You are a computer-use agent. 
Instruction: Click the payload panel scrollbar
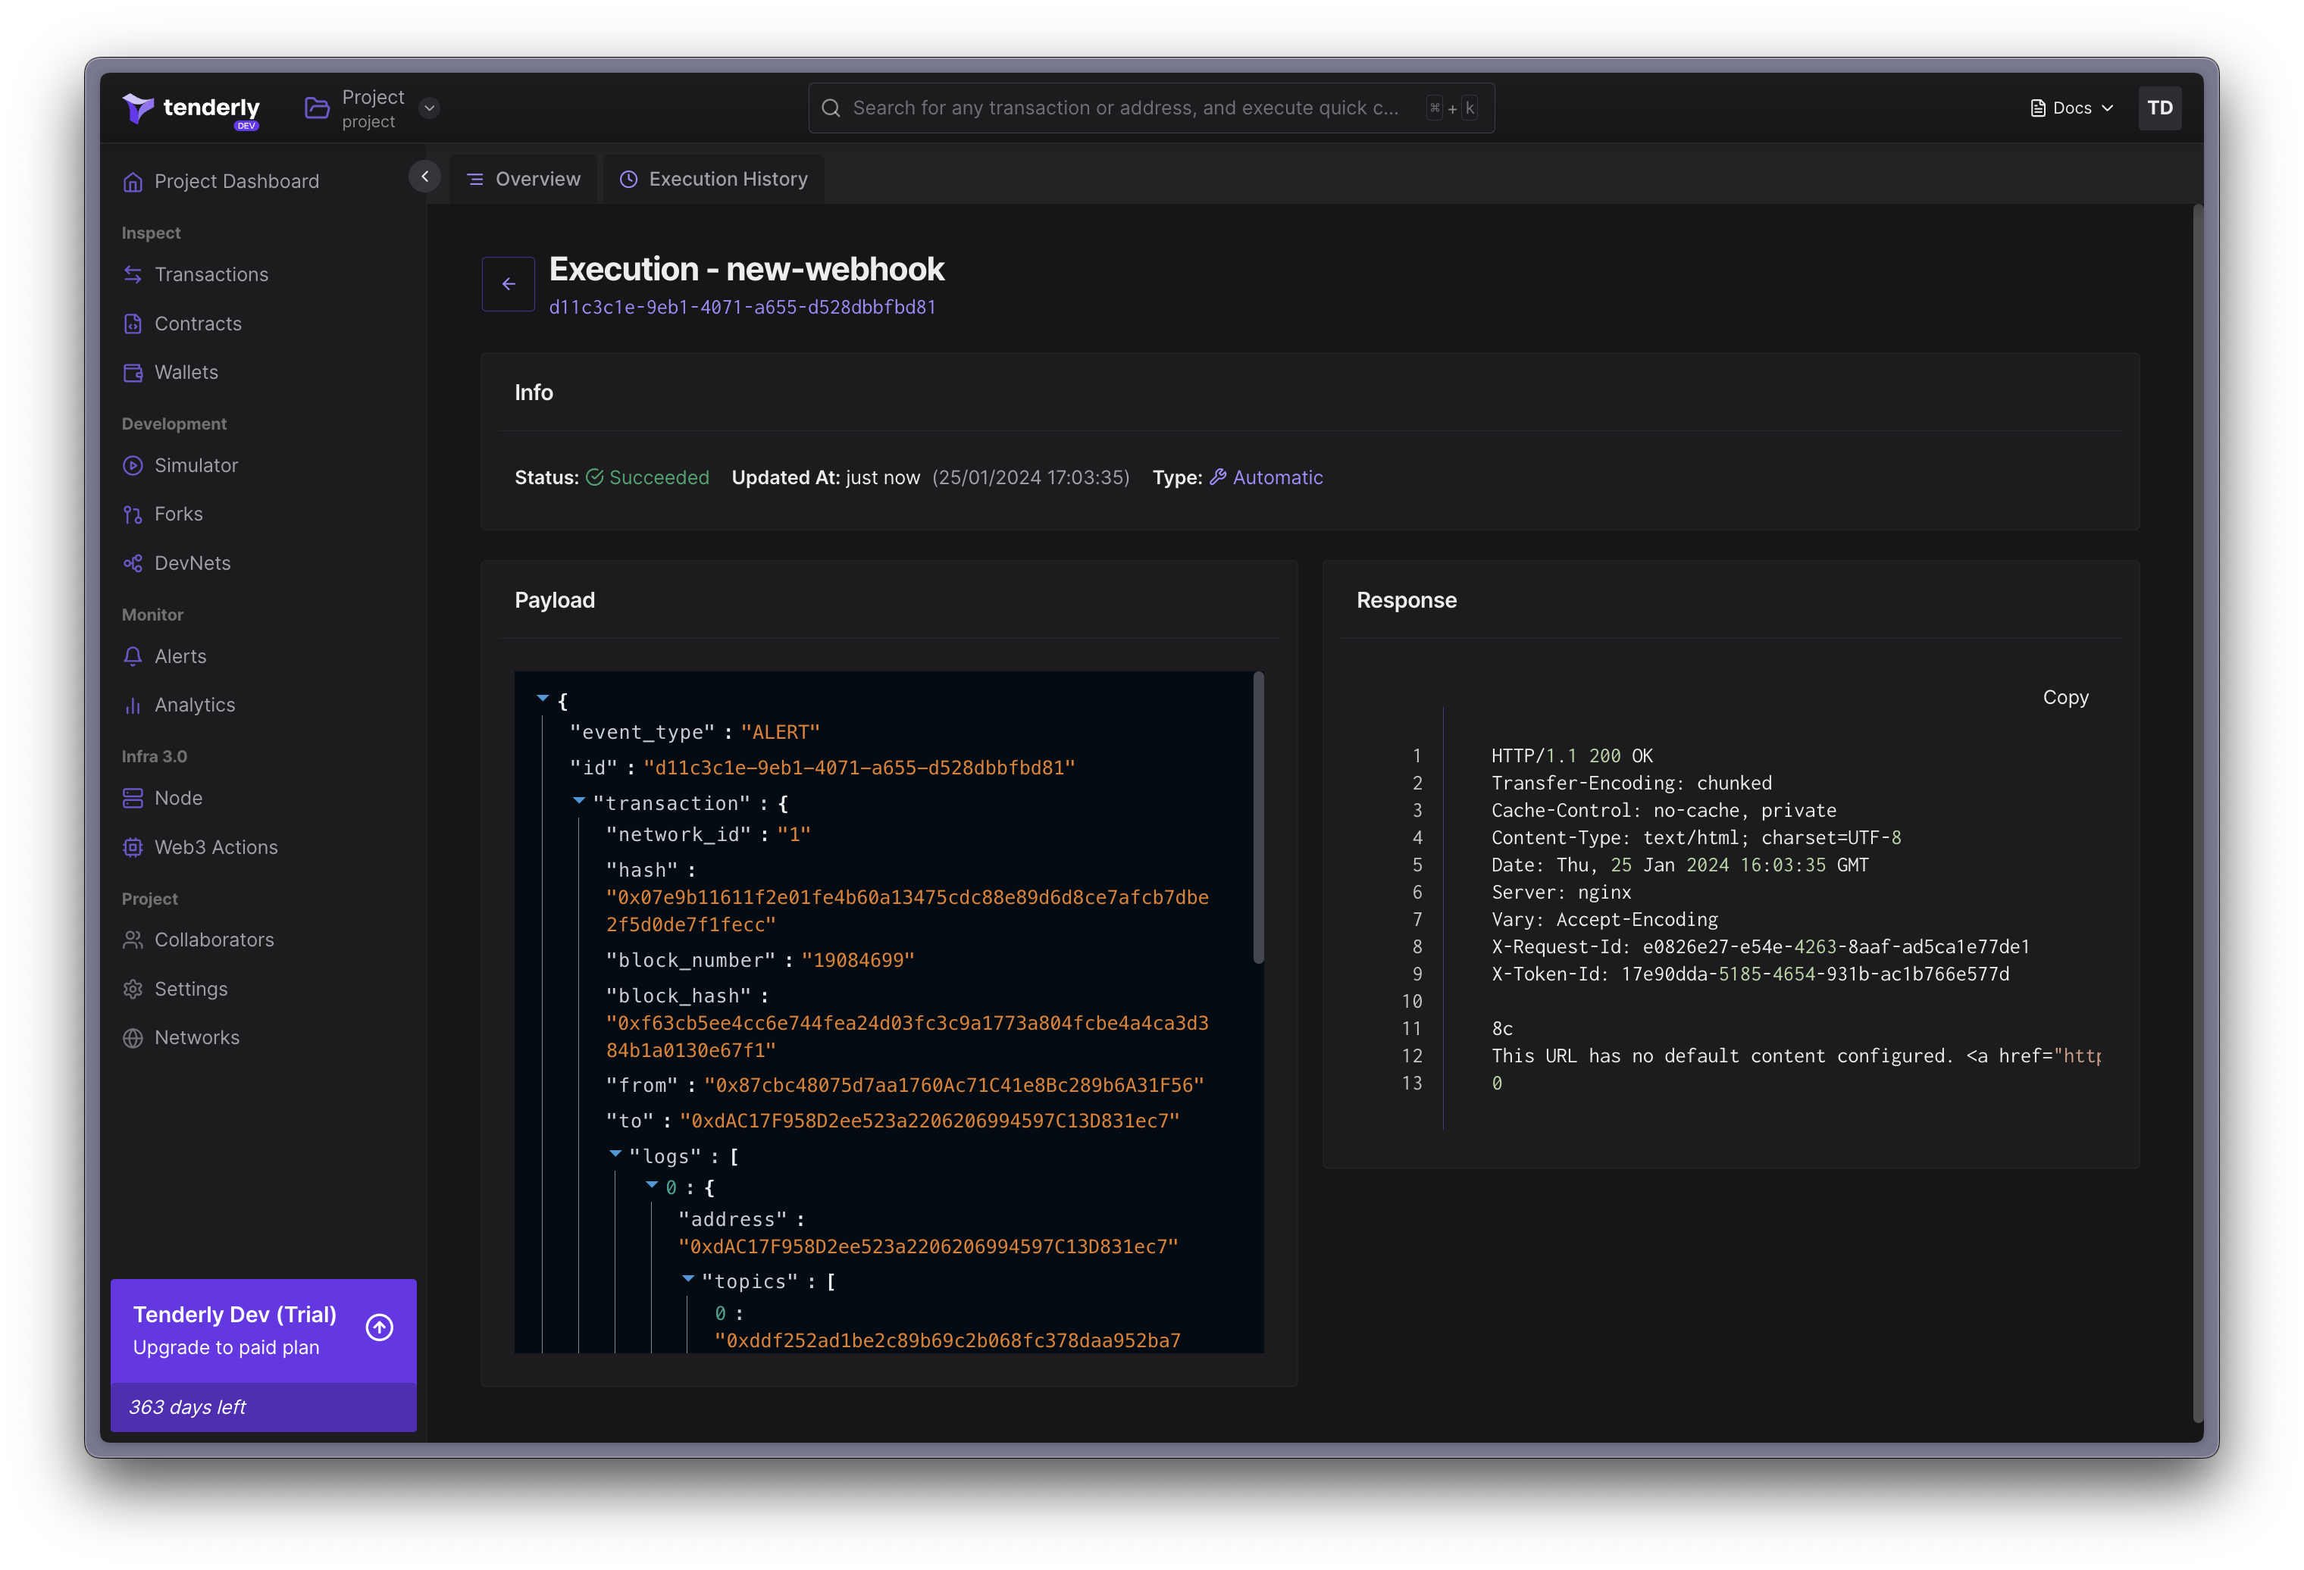pyautogui.click(x=1258, y=818)
